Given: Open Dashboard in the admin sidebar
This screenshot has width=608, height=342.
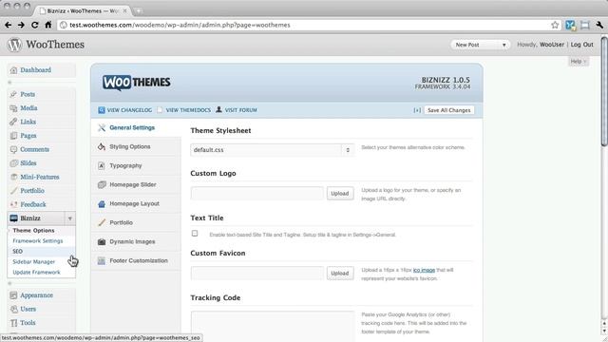Looking at the screenshot, I should point(35,69).
